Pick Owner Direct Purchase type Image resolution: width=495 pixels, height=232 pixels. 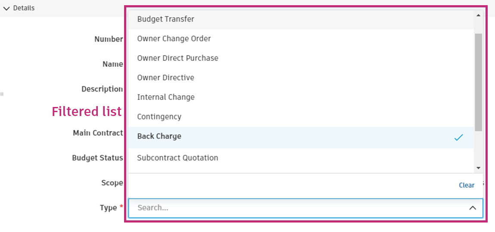point(177,58)
